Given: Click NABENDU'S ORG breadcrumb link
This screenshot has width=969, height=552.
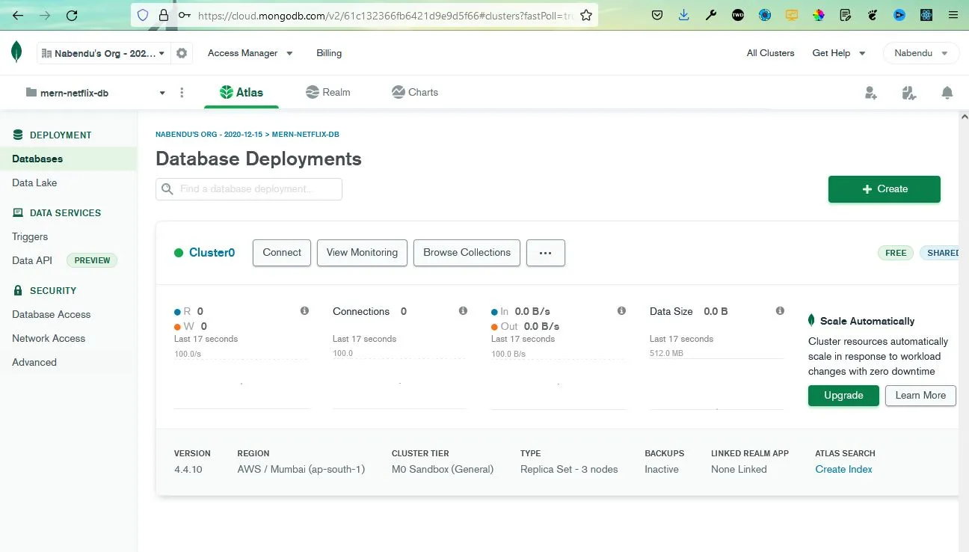Looking at the screenshot, I should [209, 135].
